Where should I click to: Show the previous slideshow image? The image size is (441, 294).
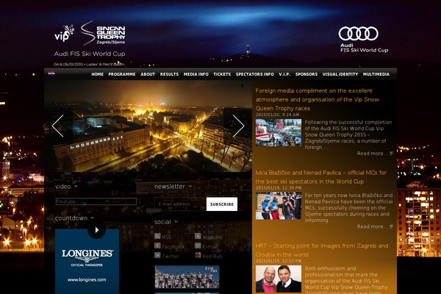point(57,126)
